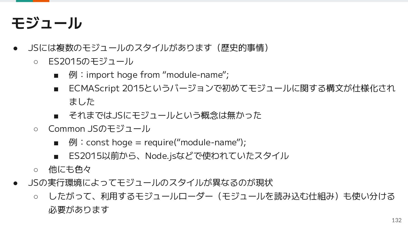Image resolution: width=408 pixels, height=229 pixels.
Task: Click the hollow bullet before Common JS
Action: (36, 129)
